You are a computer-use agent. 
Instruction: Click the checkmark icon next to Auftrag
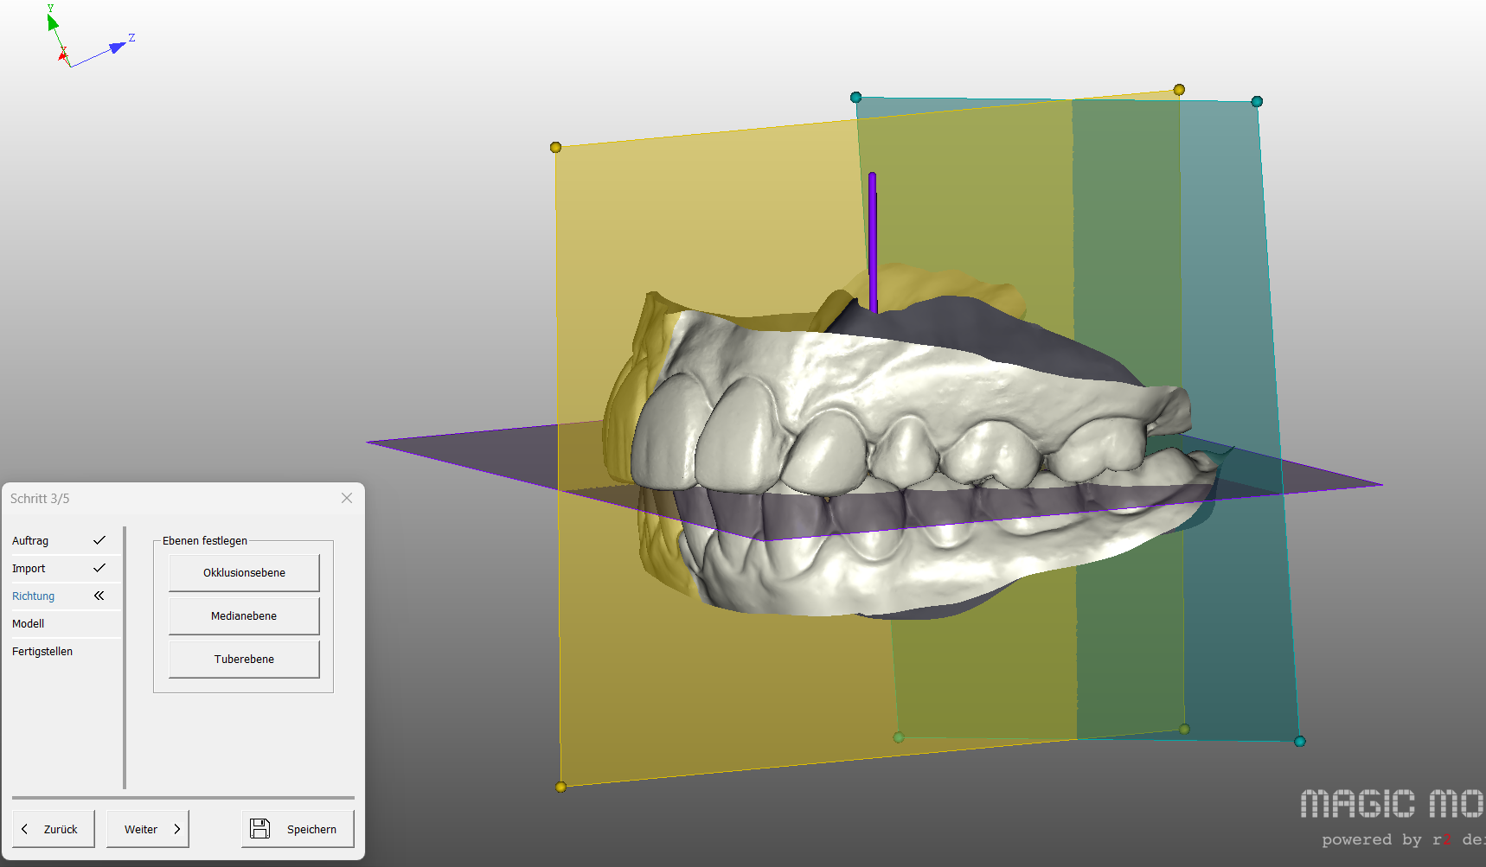point(99,540)
